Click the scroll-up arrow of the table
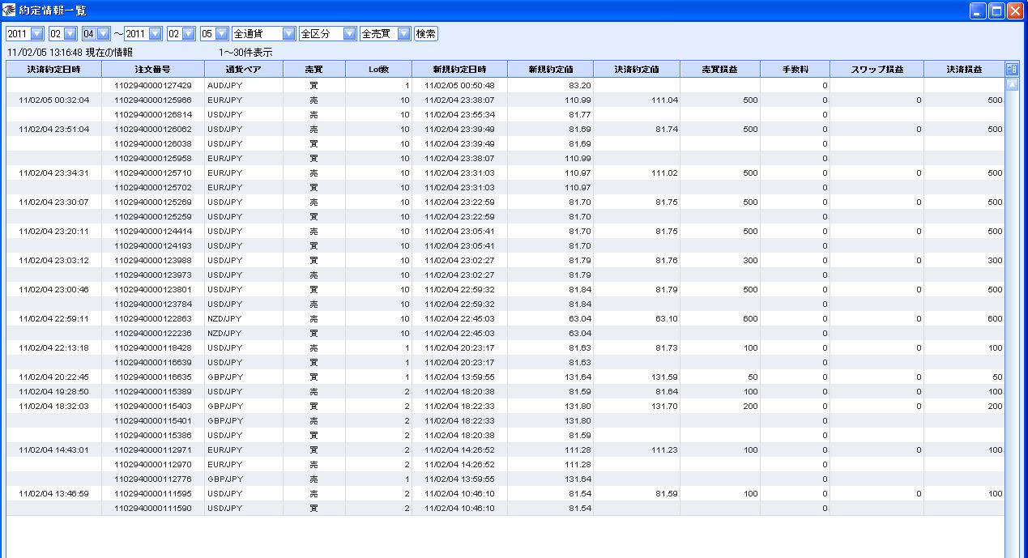Viewport: 1028px width, 558px height. (x=1012, y=85)
